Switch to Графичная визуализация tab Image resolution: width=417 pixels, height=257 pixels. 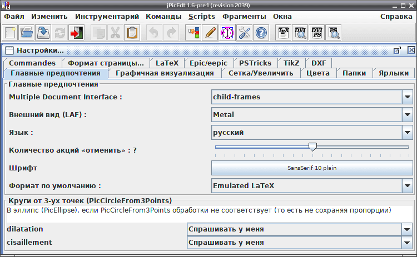(x=165, y=73)
